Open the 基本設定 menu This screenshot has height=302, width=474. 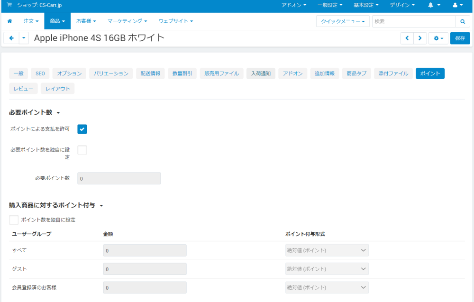click(366, 5)
